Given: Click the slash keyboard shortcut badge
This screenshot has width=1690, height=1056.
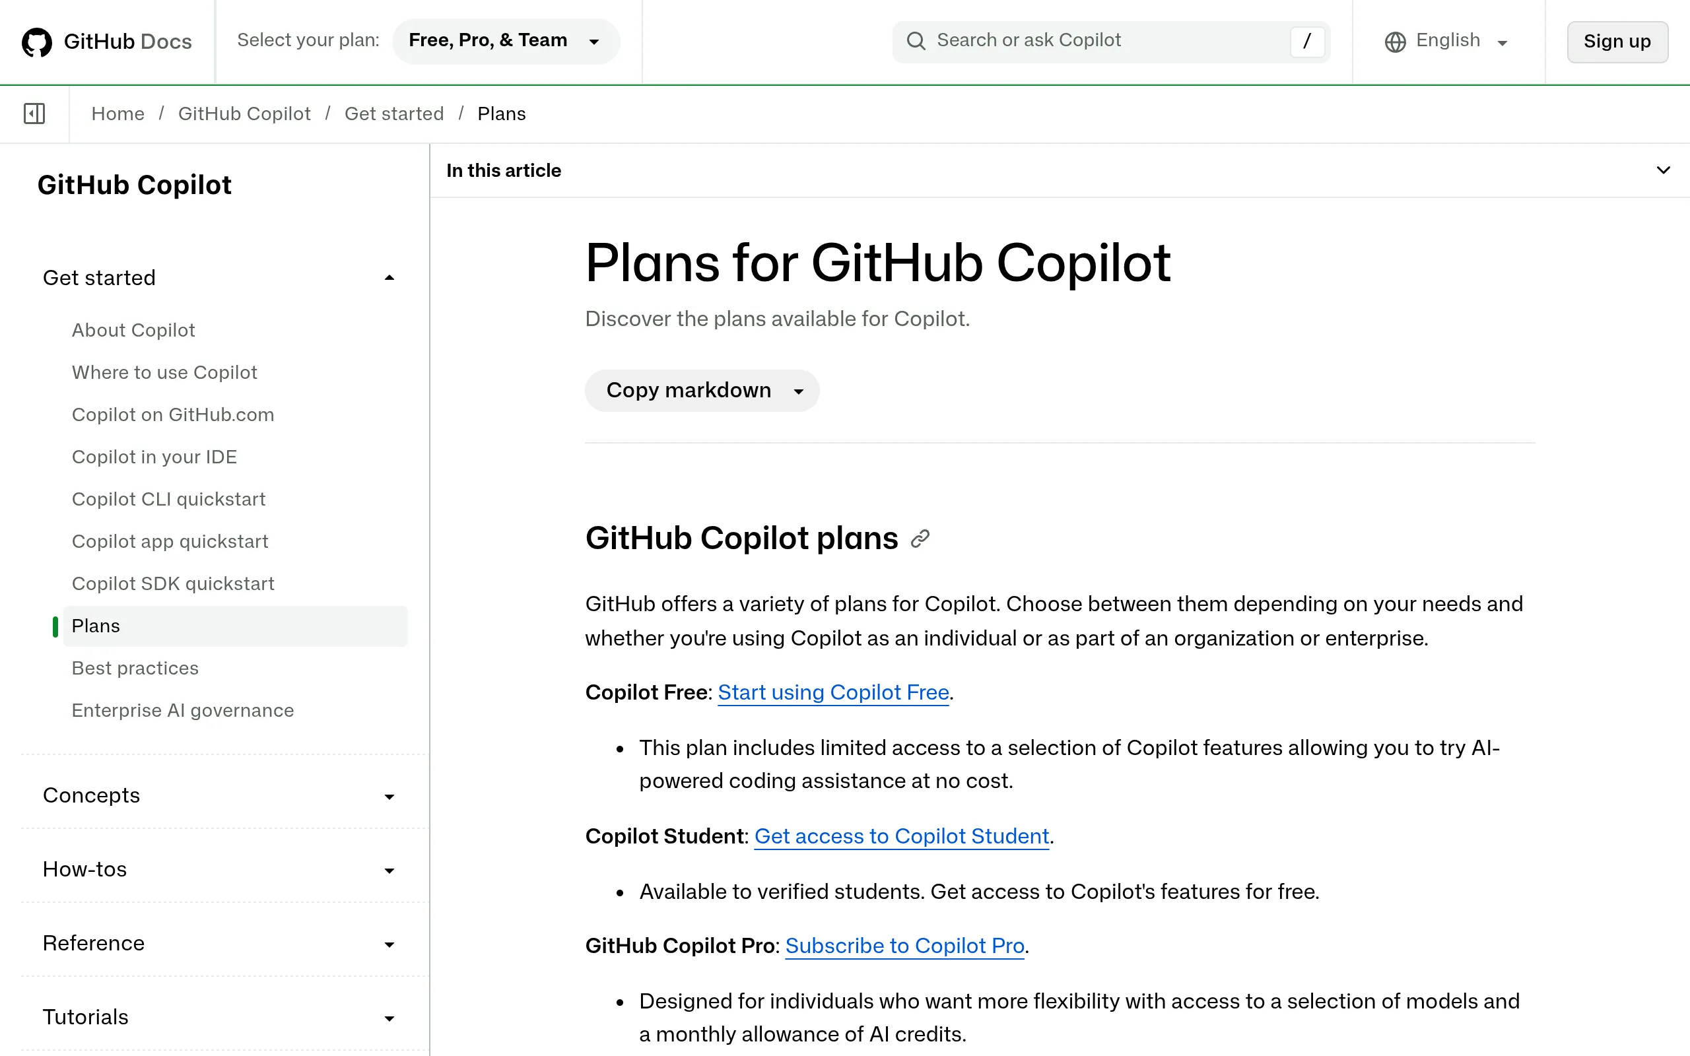Looking at the screenshot, I should 1306,41.
